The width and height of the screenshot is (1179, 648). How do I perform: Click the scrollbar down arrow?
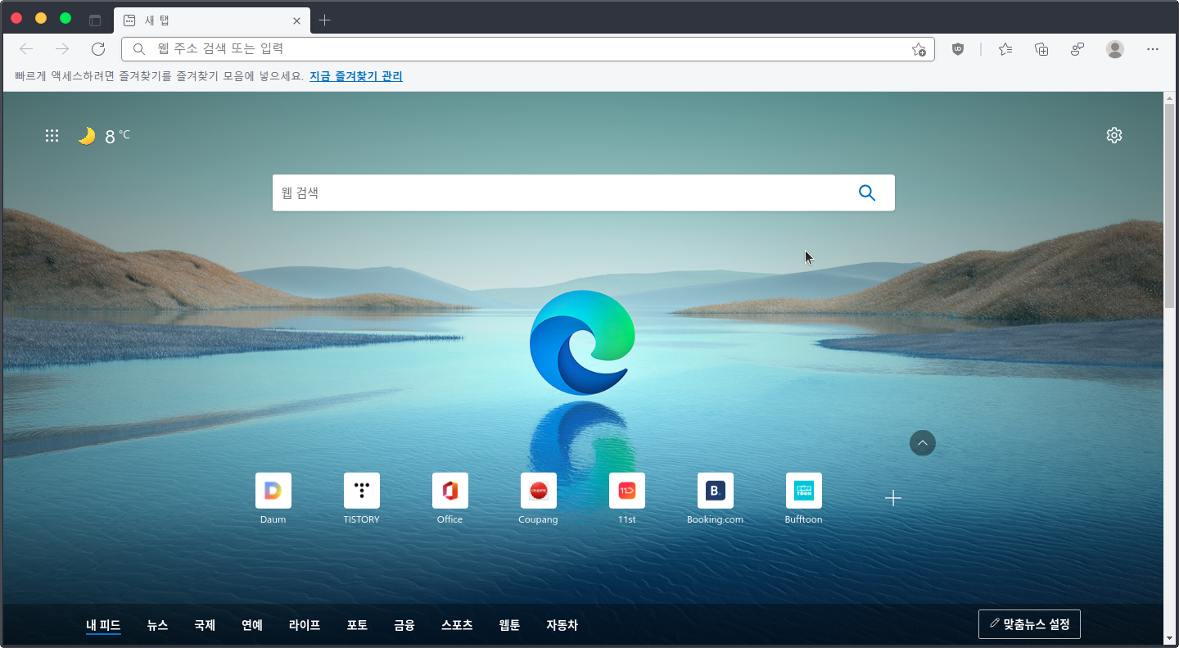(x=1170, y=638)
